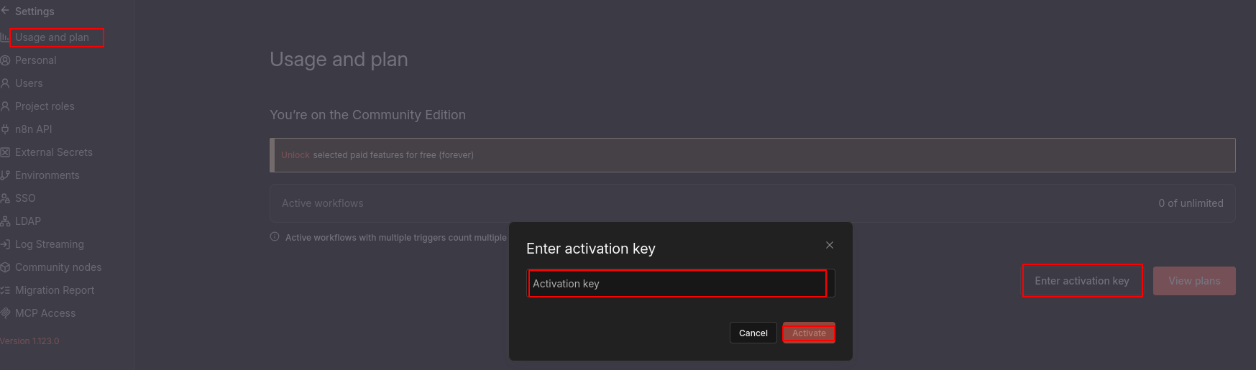
Task: Open Migration Report page
Action: pos(55,290)
